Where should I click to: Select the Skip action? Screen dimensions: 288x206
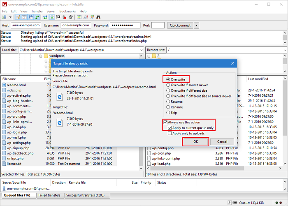point(172,113)
